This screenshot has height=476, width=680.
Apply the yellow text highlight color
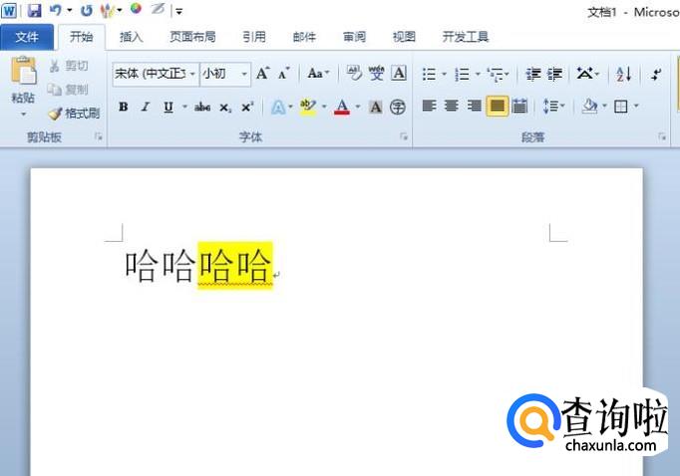pyautogui.click(x=308, y=107)
